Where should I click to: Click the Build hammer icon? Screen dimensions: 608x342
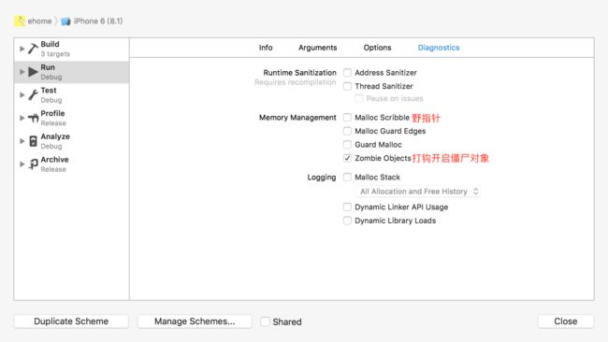click(33, 49)
